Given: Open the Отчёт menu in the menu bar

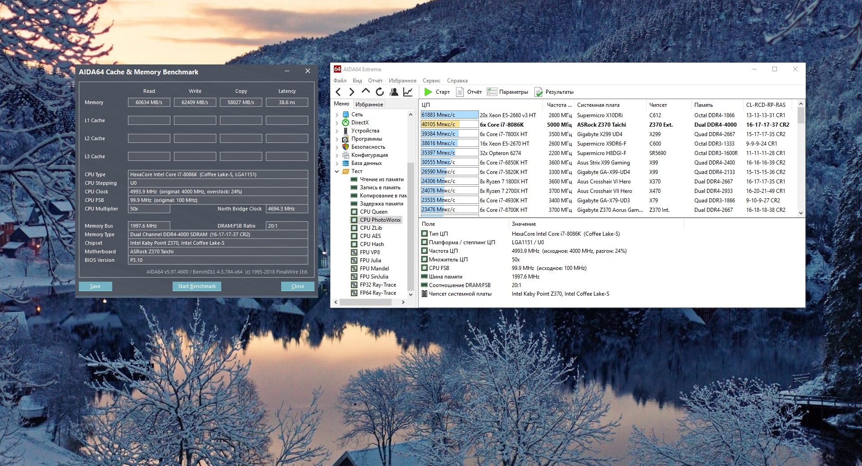Looking at the screenshot, I should coord(375,81).
